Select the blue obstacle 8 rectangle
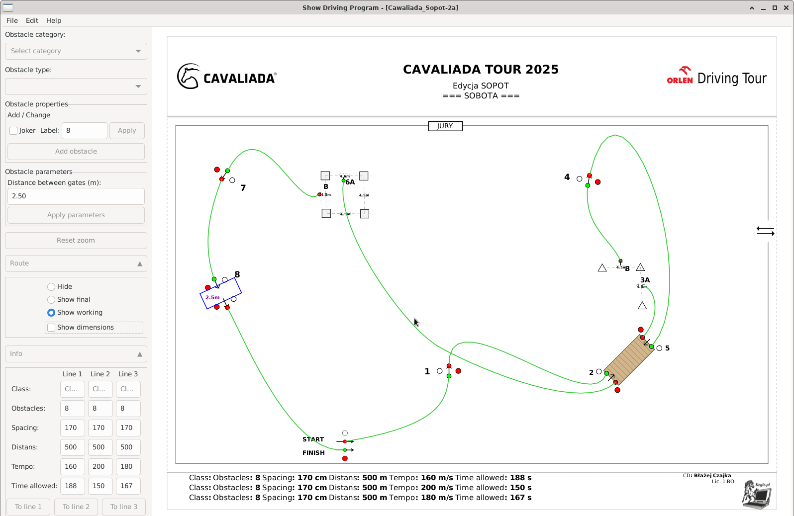The height and width of the screenshot is (516, 794). pyautogui.click(x=220, y=294)
